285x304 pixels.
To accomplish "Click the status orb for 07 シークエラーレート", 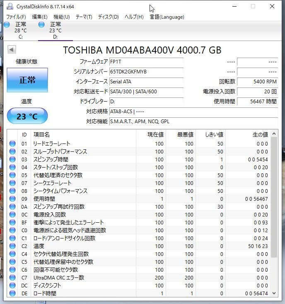I will (12, 183).
